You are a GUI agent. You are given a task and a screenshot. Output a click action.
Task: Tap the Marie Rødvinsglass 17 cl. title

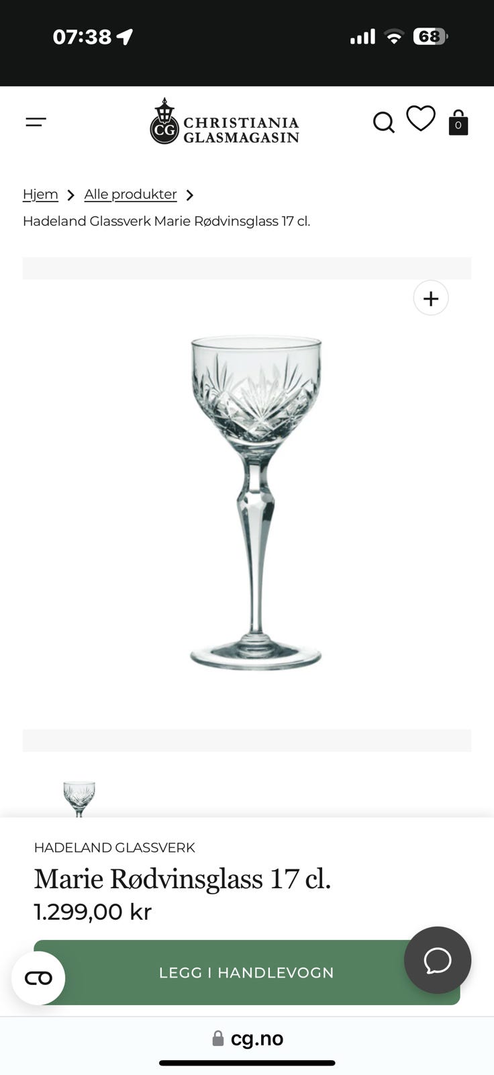[183, 879]
